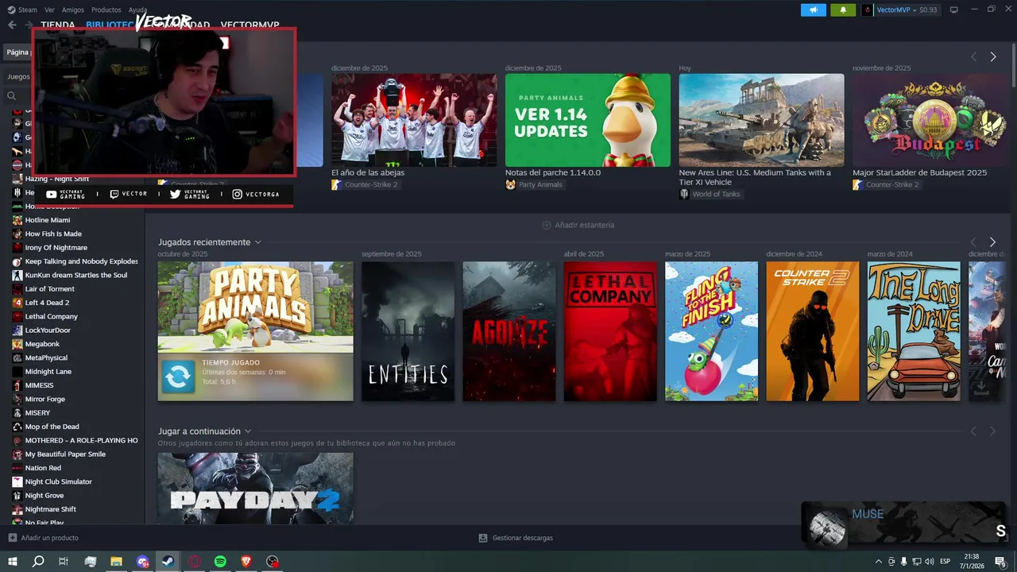Image resolution: width=1017 pixels, height=572 pixels.
Task: Show hidden system tray icons chevron
Action: tap(878, 561)
